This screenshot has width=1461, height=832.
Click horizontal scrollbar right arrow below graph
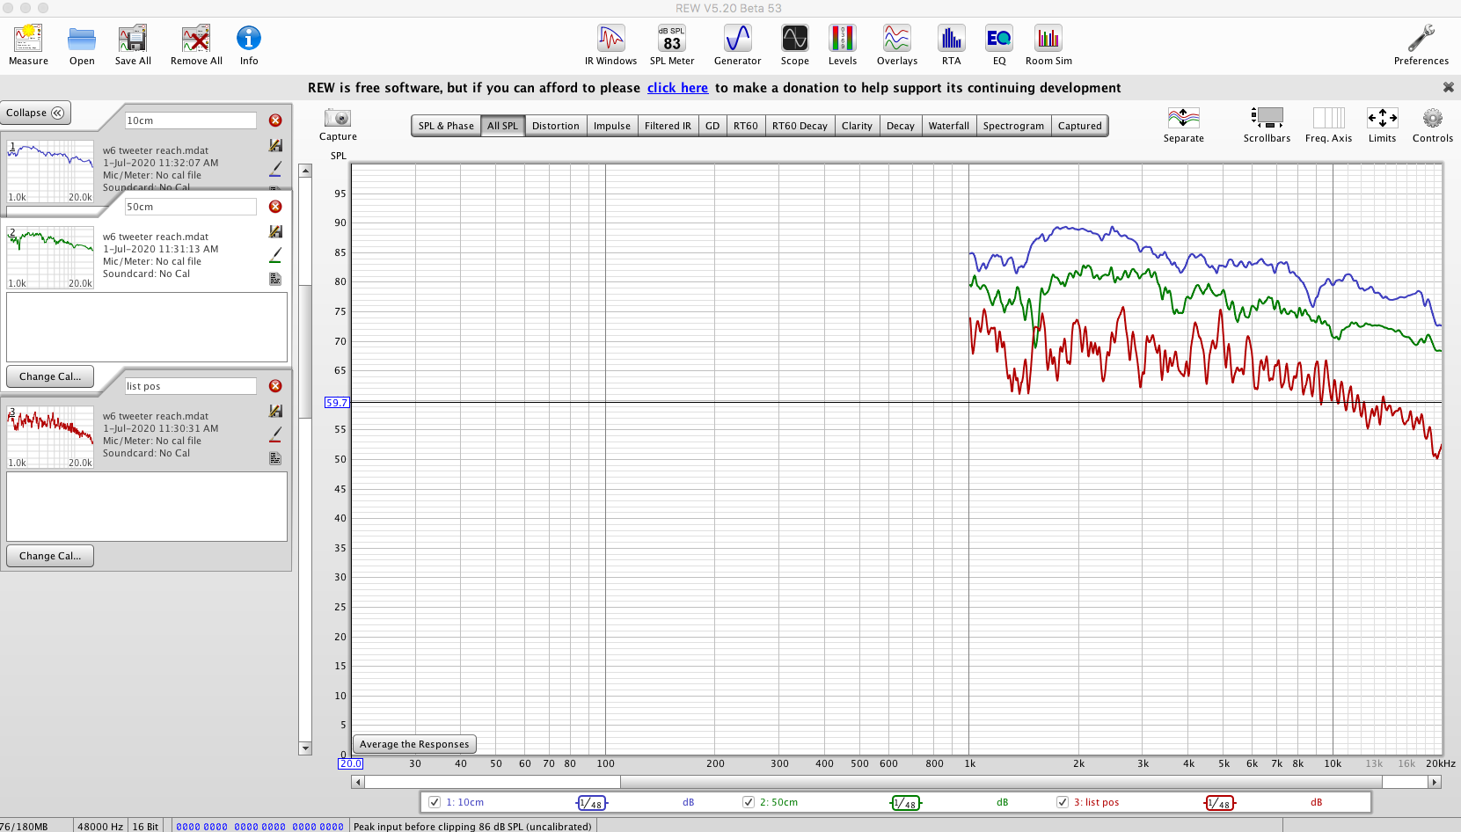tap(1435, 782)
